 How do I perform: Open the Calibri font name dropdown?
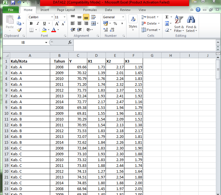click(52, 17)
